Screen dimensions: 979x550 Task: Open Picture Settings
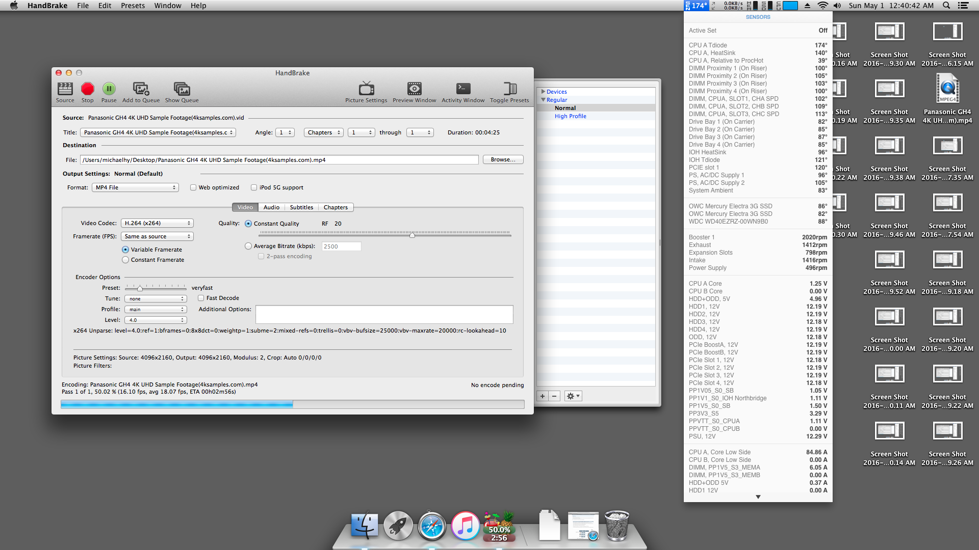pos(366,92)
